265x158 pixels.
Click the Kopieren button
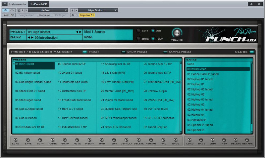[45, 15]
